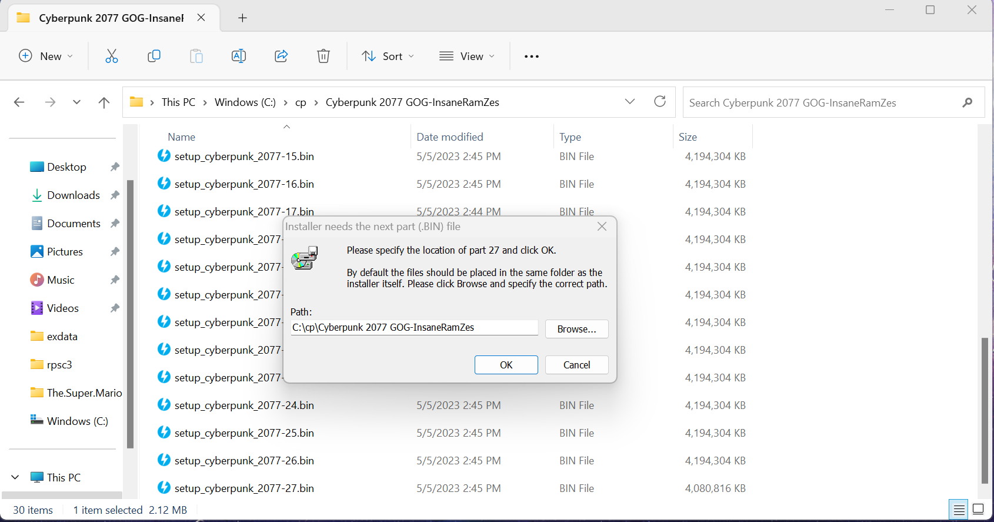Click Cancel in the installer dialog
Image resolution: width=994 pixels, height=522 pixels.
point(576,365)
